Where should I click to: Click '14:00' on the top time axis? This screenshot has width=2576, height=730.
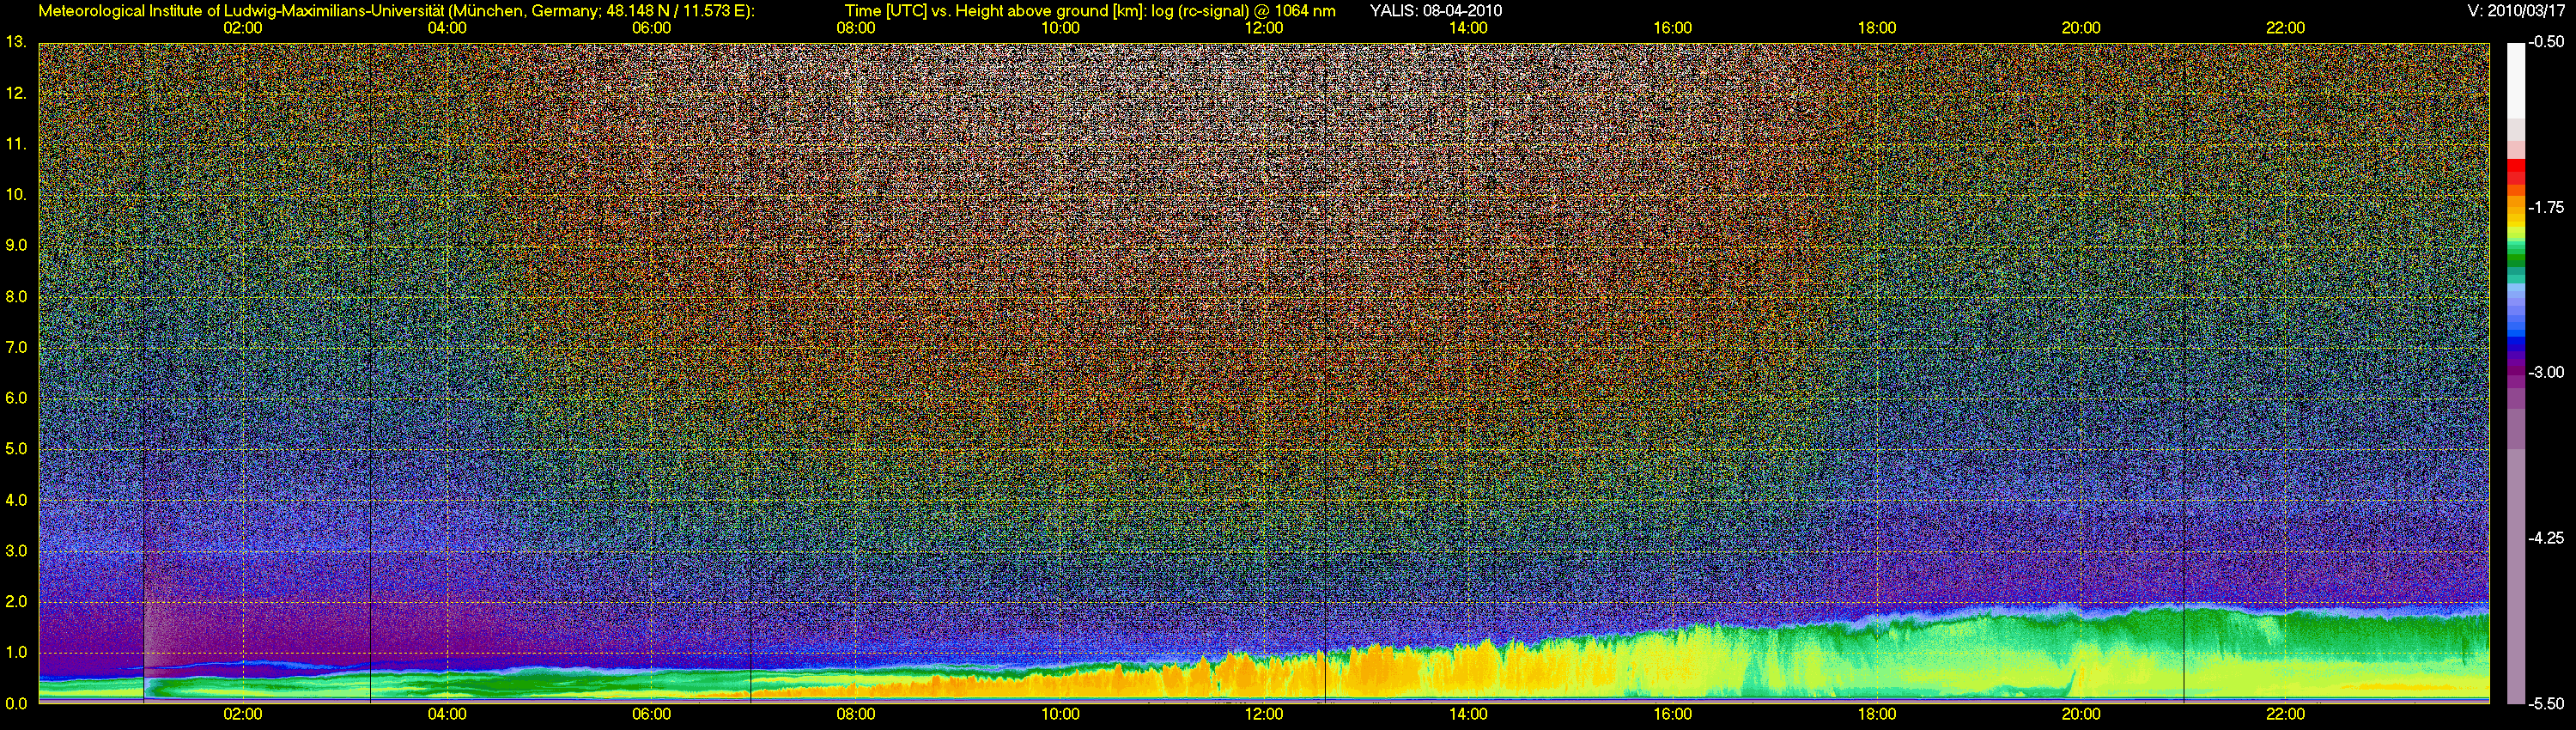(1468, 28)
